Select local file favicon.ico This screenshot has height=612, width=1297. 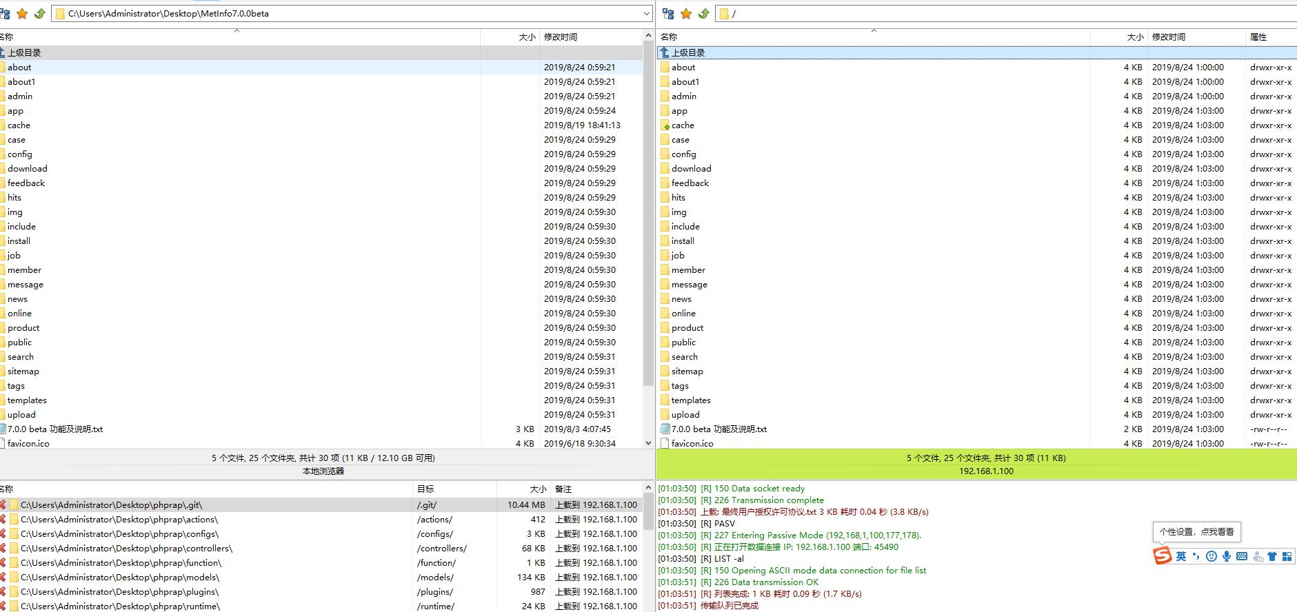click(28, 444)
